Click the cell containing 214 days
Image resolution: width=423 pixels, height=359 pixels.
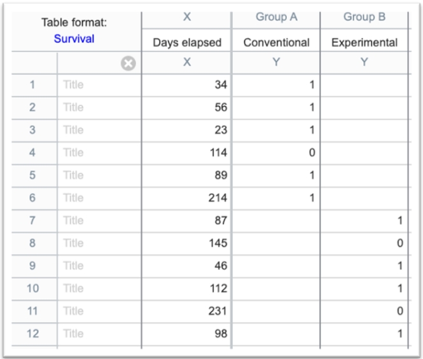[186, 198]
